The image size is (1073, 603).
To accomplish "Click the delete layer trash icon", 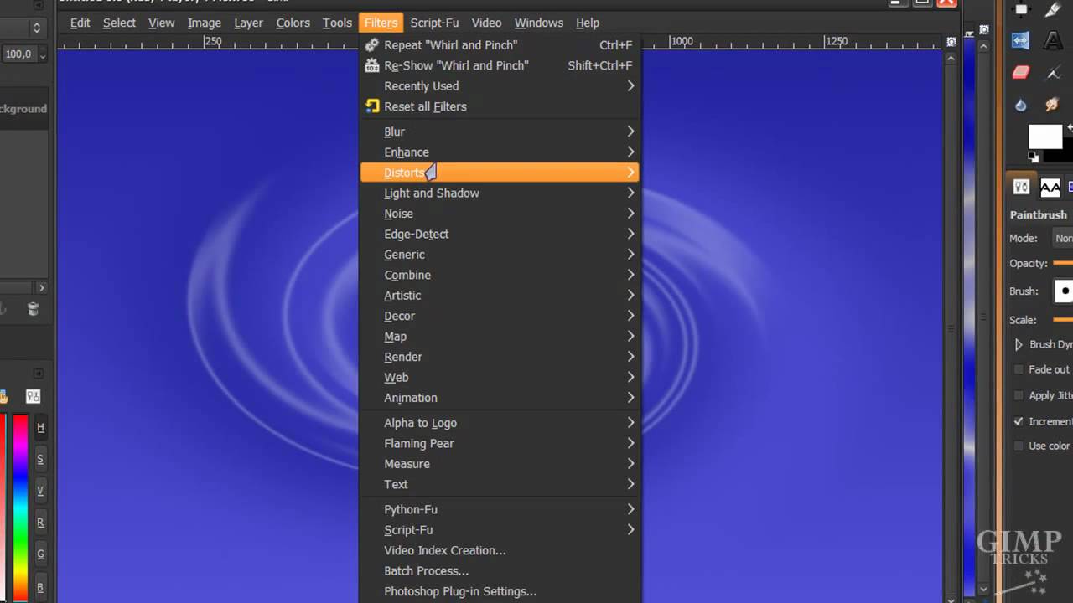I will point(33,309).
